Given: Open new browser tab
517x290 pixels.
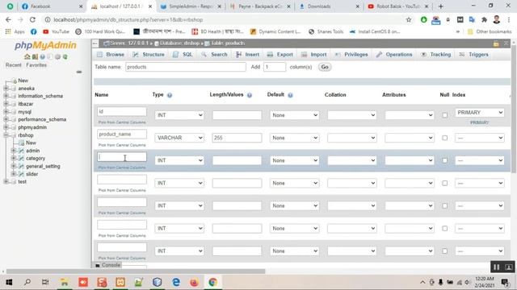Looking at the screenshot, I should click(x=441, y=6).
